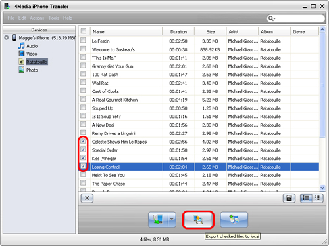The width and height of the screenshot is (329, 246).
Task: Uncheck the Losing Control checkbox
Action: point(83,166)
